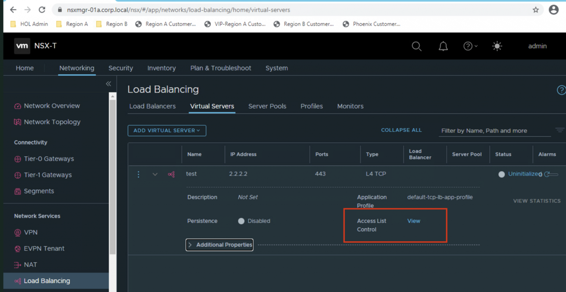The image size is (566, 292).
Task: Open the three-dot actions menu for test server
Action: coord(139,174)
